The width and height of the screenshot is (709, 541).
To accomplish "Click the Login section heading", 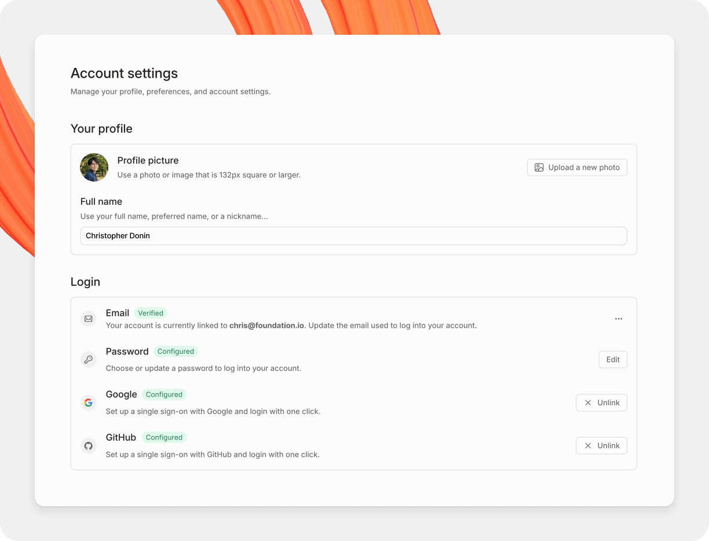I will point(85,282).
